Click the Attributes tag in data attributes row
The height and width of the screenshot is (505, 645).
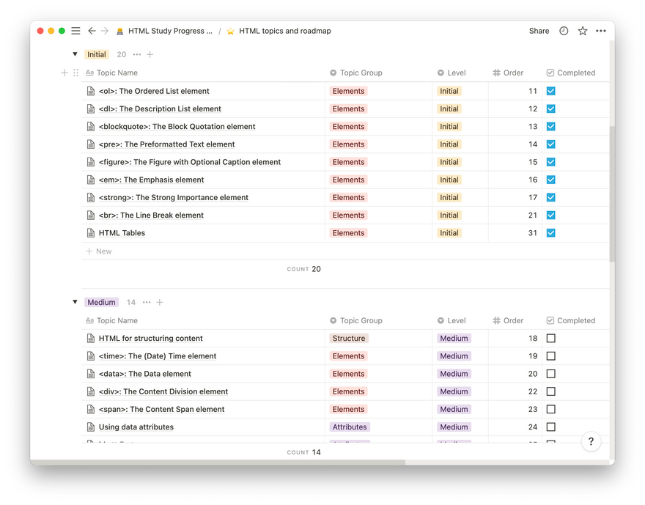click(x=350, y=427)
